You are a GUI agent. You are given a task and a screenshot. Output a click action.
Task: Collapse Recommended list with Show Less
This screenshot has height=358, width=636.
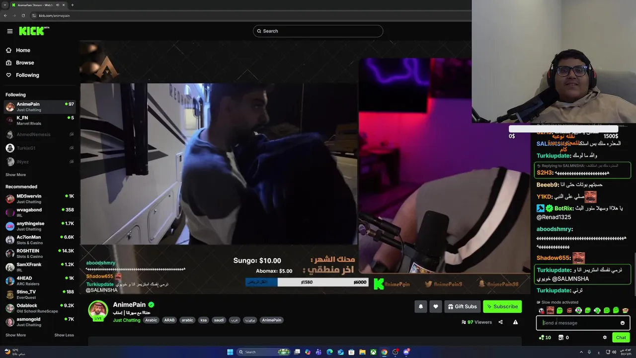coord(64,335)
